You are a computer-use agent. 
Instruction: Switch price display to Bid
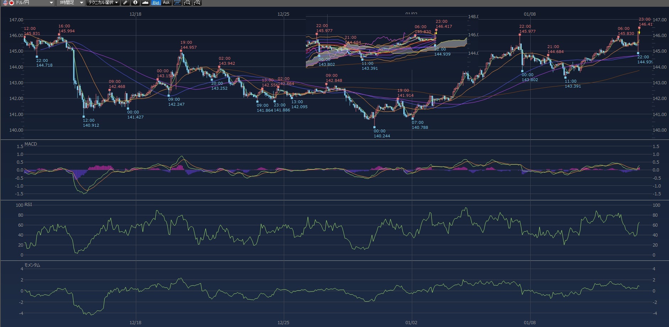tap(156, 2)
